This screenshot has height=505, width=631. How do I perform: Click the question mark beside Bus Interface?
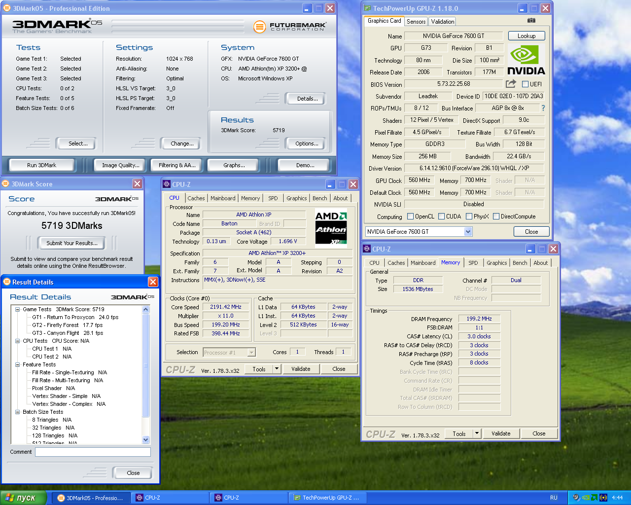[543, 108]
